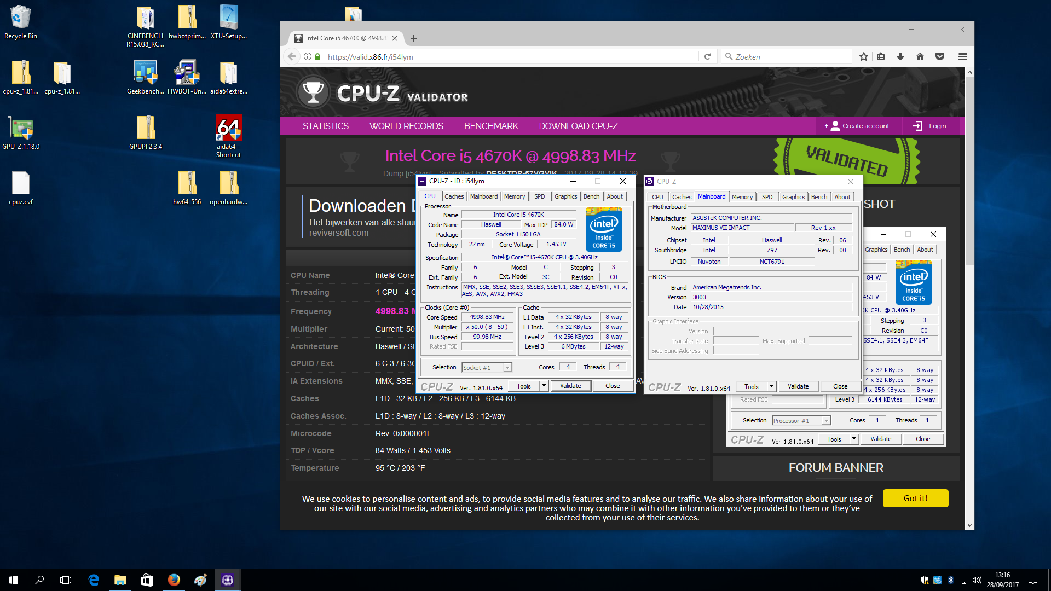Expand Processor #1 dropdown in screenshot CPU-Z

(826, 421)
